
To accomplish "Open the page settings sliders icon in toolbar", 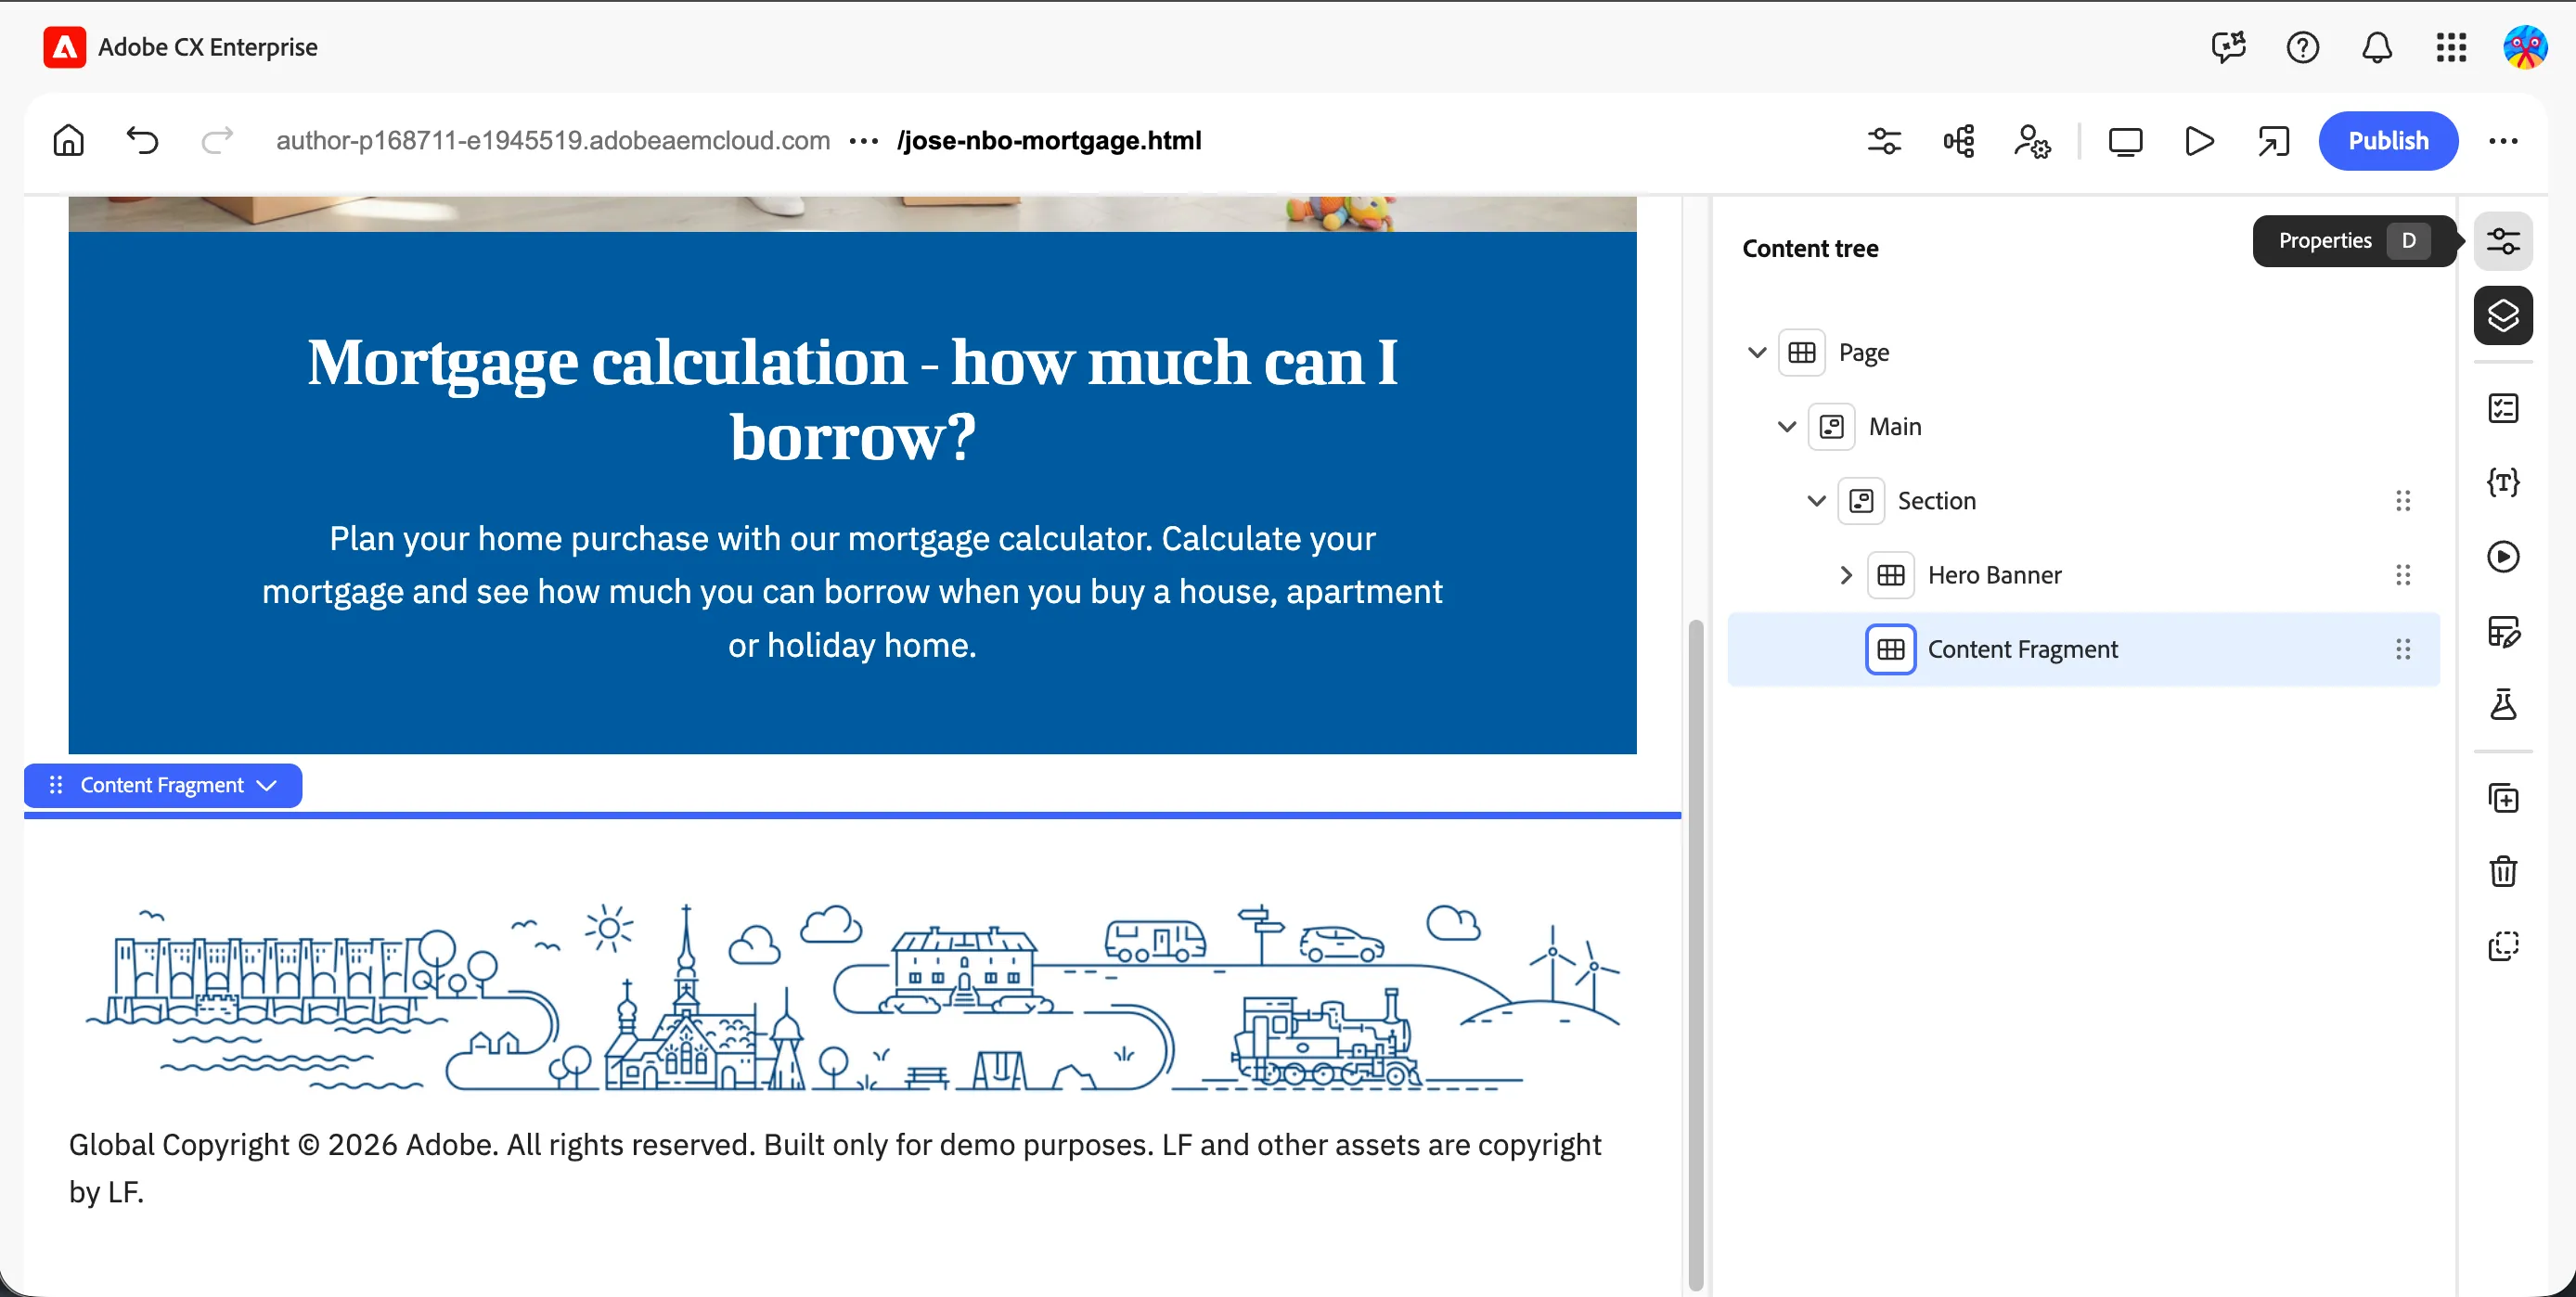I will pyautogui.click(x=1884, y=141).
